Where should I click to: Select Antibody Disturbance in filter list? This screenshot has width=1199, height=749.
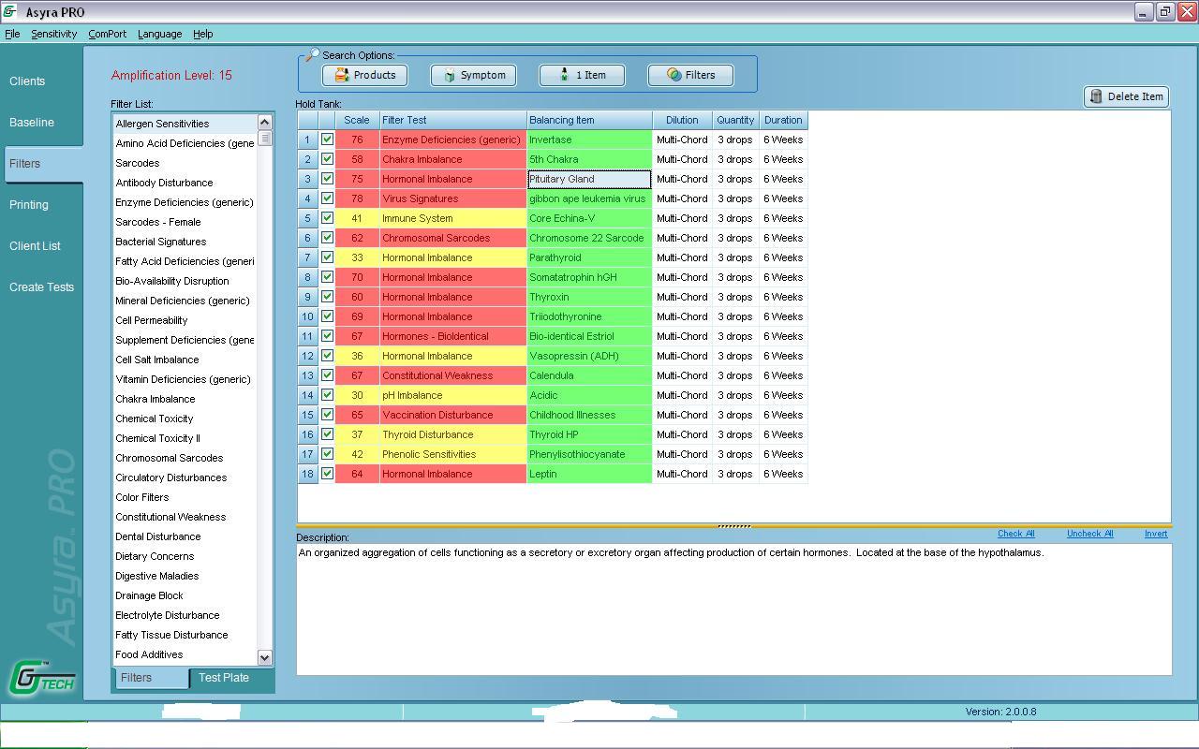point(185,183)
